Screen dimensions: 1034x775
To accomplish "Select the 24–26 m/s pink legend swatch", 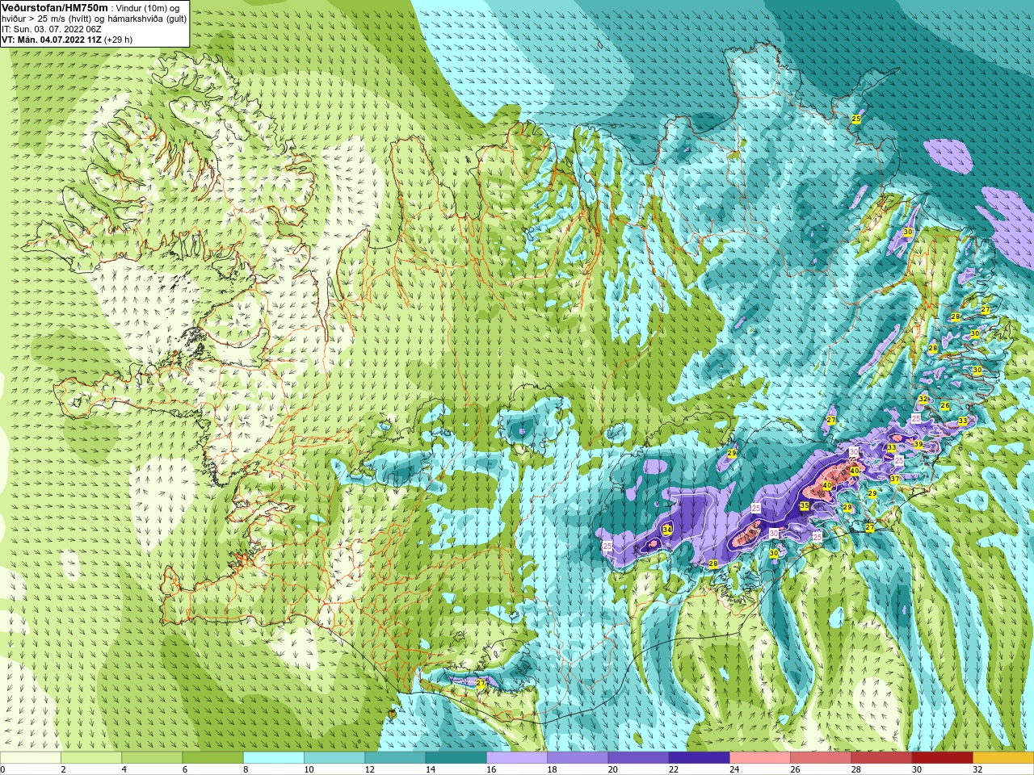I will click(x=760, y=758).
